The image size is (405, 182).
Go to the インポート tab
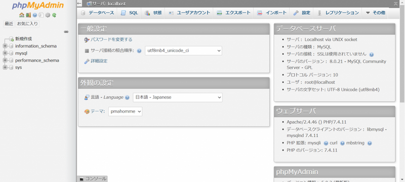(x=272, y=13)
